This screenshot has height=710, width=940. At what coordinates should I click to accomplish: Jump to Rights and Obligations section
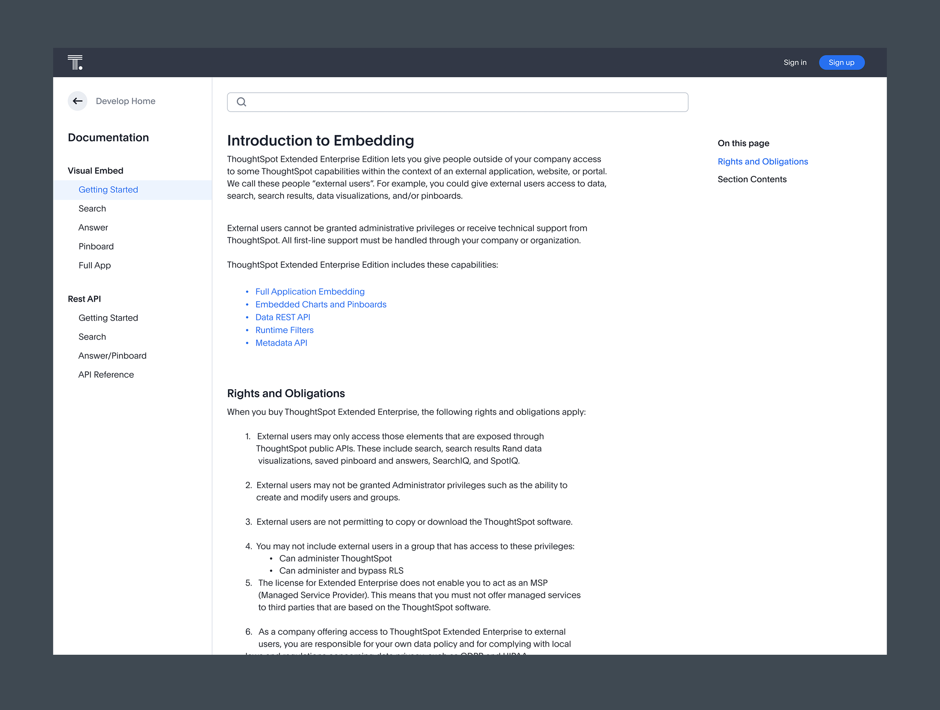763,161
